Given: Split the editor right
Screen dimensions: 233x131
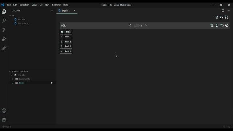Looking at the screenshot, I should pyautogui.click(x=223, y=11).
